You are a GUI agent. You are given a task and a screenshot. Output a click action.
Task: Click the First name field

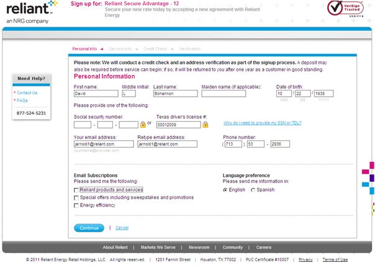[96, 94]
